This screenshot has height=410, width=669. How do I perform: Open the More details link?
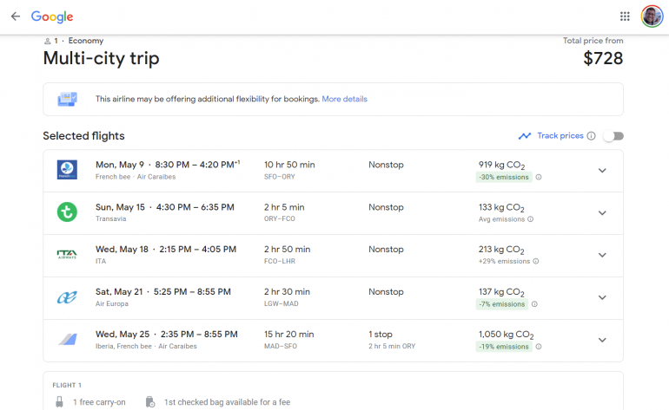(344, 100)
